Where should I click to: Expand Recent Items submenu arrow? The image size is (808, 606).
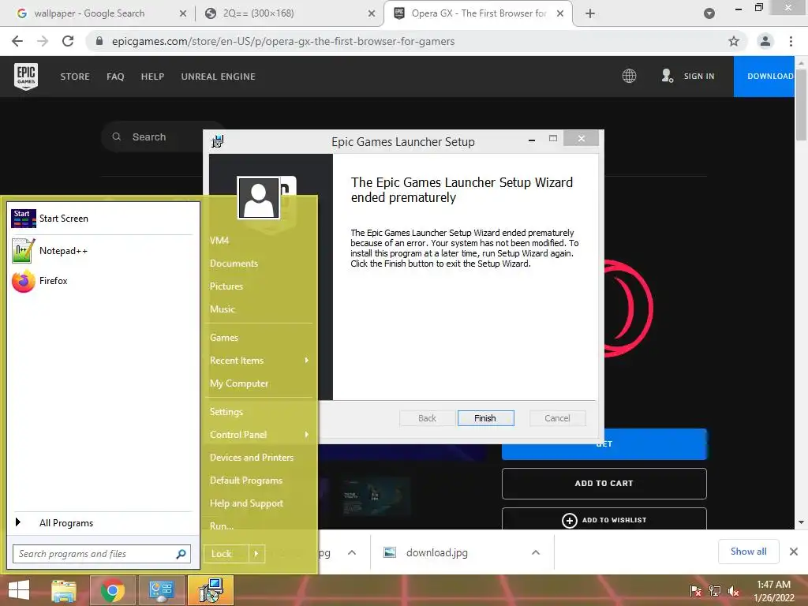(x=307, y=360)
